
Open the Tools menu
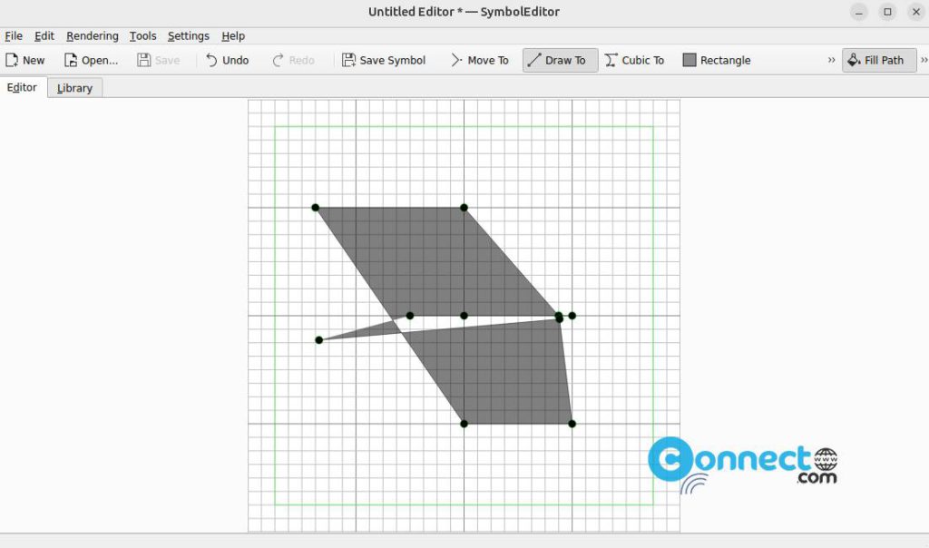click(x=142, y=35)
